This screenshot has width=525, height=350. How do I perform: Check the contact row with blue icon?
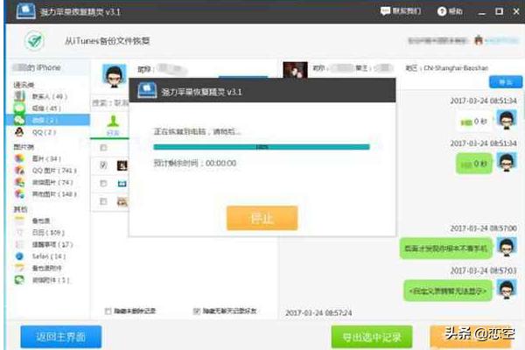[x=103, y=183]
